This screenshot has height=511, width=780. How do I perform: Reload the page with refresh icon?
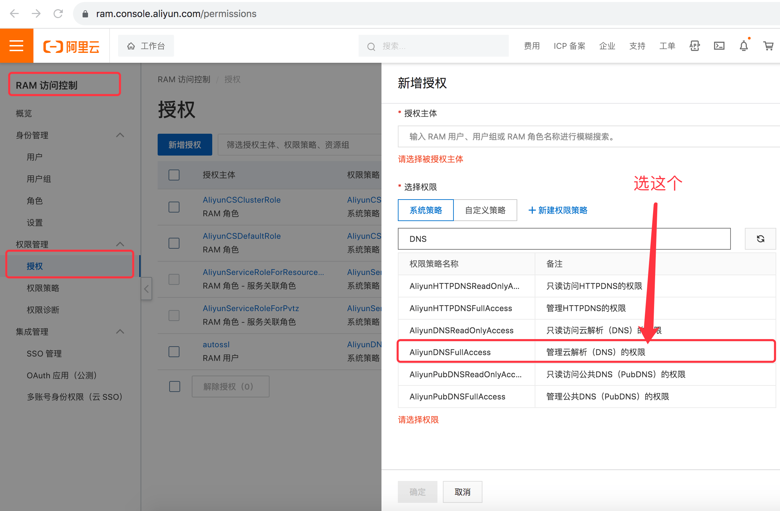click(x=58, y=14)
